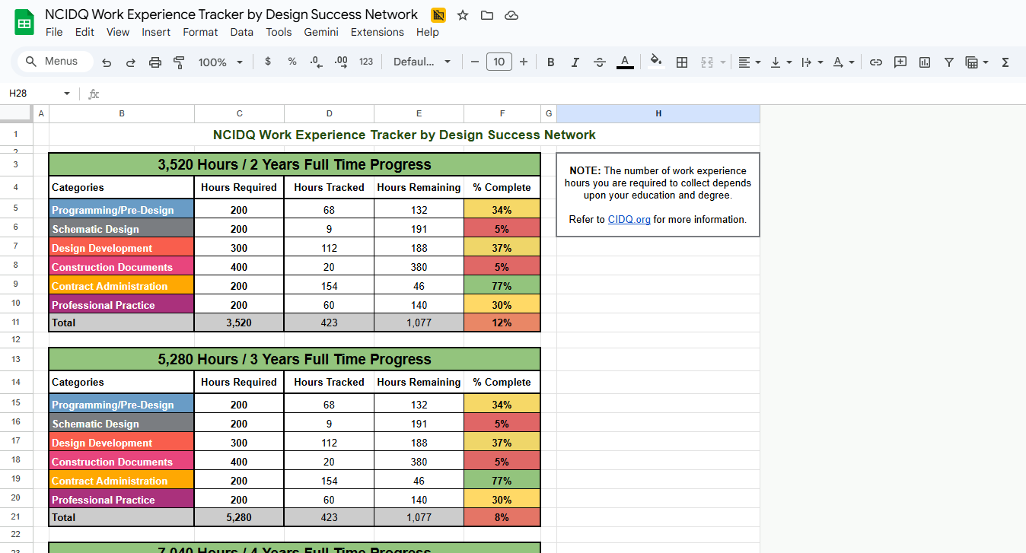Open the Gemini menu
Screen dimensions: 1026x553
coord(321,32)
